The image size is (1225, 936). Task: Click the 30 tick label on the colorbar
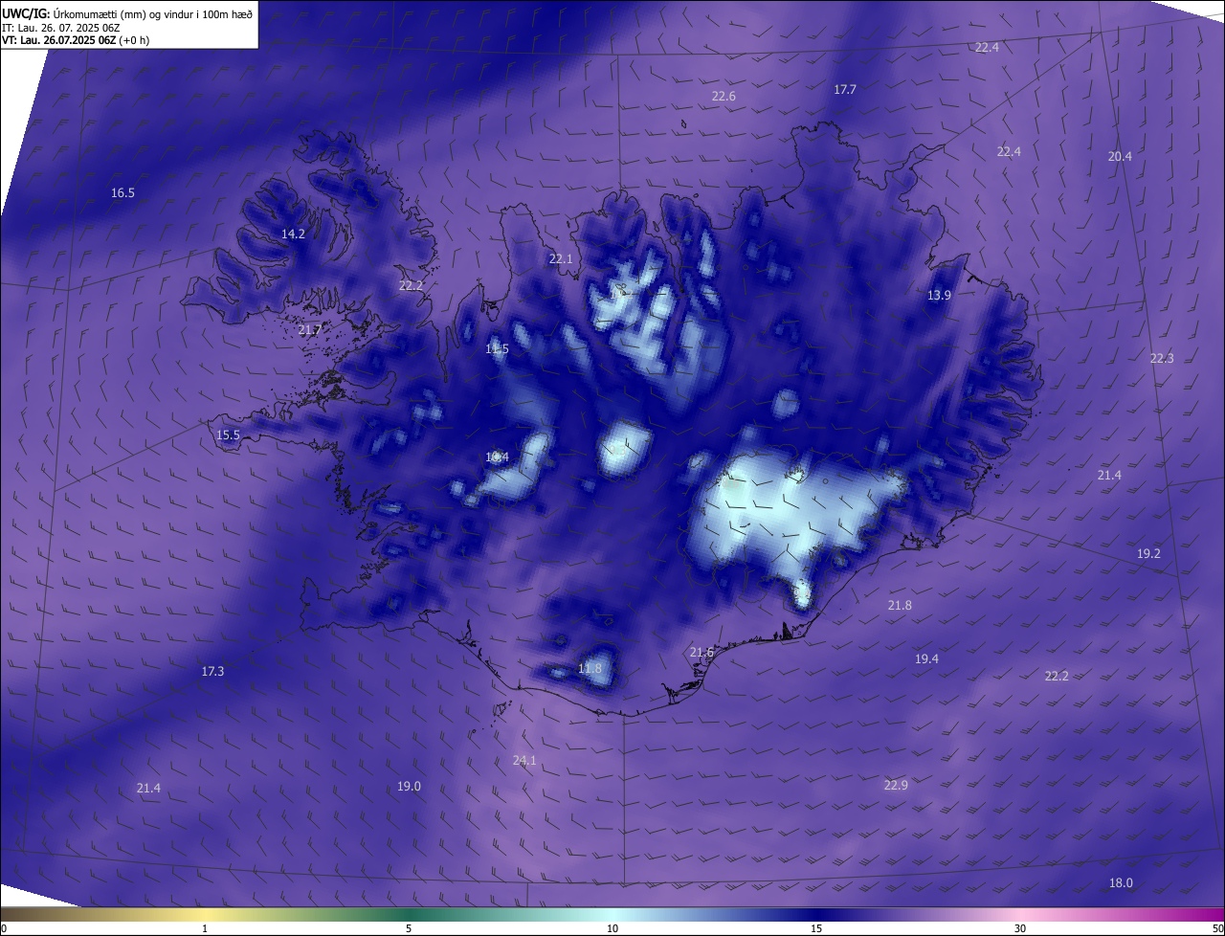click(x=1020, y=929)
